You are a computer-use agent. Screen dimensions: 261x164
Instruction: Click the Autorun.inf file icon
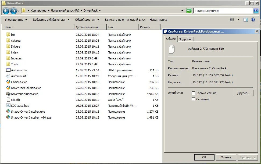[x=8, y=76]
